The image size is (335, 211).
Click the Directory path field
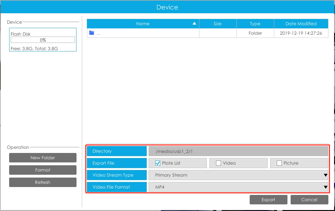click(x=238, y=151)
